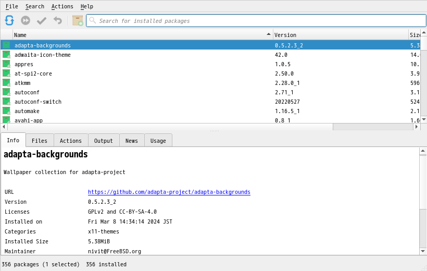427x271 pixels.
Task: Click the checkmark apply changes icon
Action: 42,20
